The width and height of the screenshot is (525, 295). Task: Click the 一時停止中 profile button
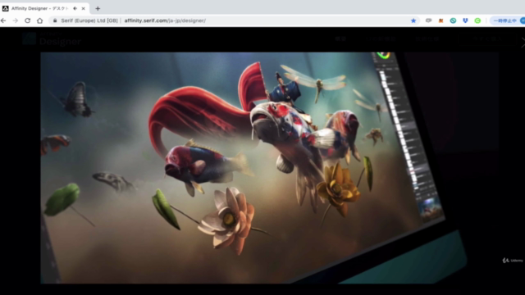(x=507, y=20)
